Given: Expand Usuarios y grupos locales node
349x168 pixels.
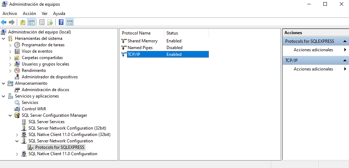Looking at the screenshot, I should pyautogui.click(x=10, y=64).
